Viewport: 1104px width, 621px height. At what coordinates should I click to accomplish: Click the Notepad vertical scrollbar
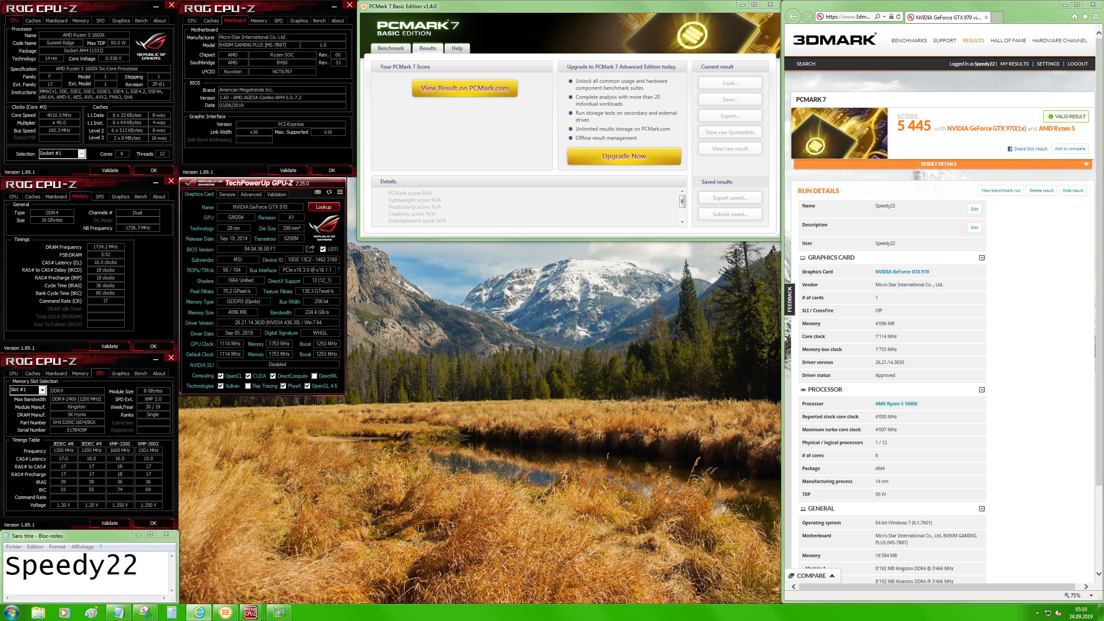(172, 573)
